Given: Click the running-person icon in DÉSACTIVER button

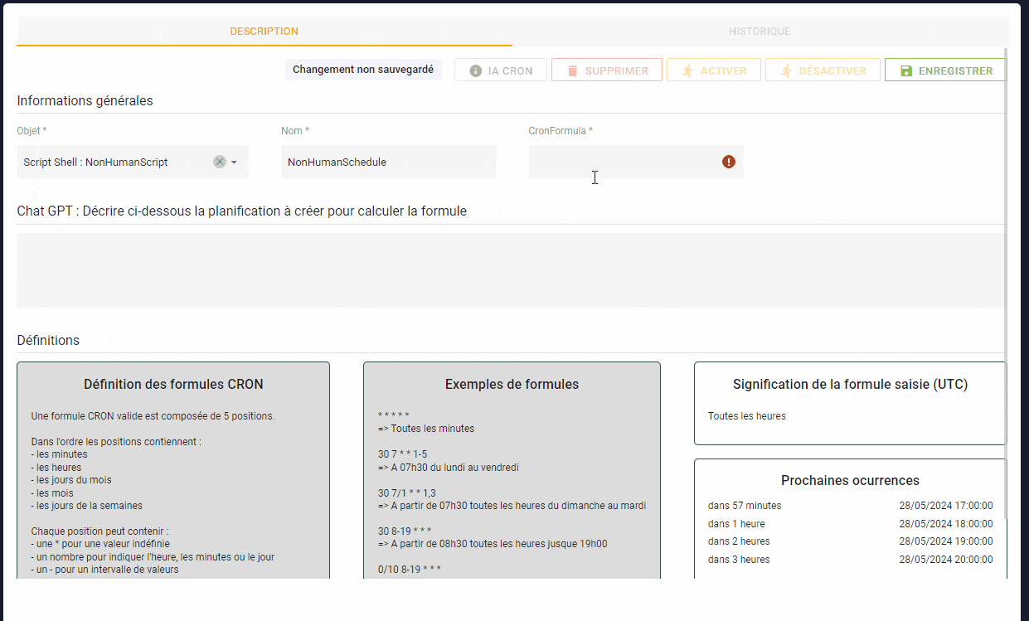Looking at the screenshot, I should (x=786, y=70).
